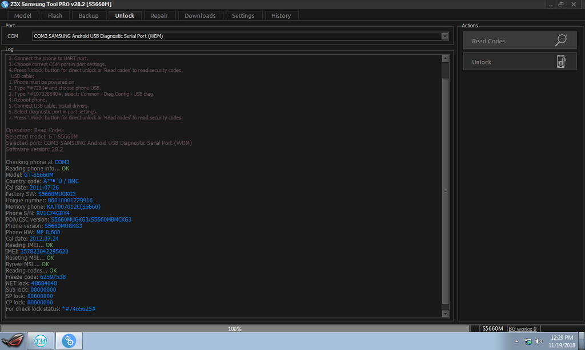This screenshot has width=585, height=350.
Task: Open the Backup tab
Action: coord(89,15)
